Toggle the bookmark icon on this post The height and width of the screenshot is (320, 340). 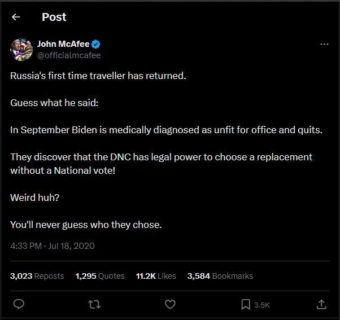pyautogui.click(x=246, y=304)
